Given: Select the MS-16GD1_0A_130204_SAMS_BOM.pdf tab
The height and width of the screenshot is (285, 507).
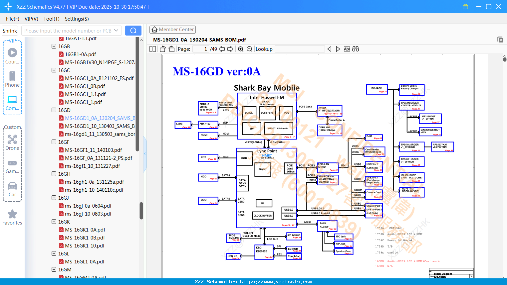Looking at the screenshot, I should coord(199,40).
